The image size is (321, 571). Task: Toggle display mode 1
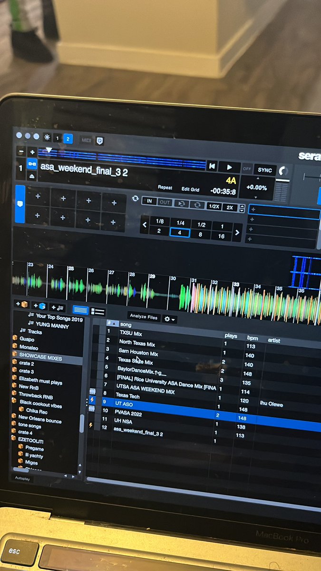tap(58, 138)
